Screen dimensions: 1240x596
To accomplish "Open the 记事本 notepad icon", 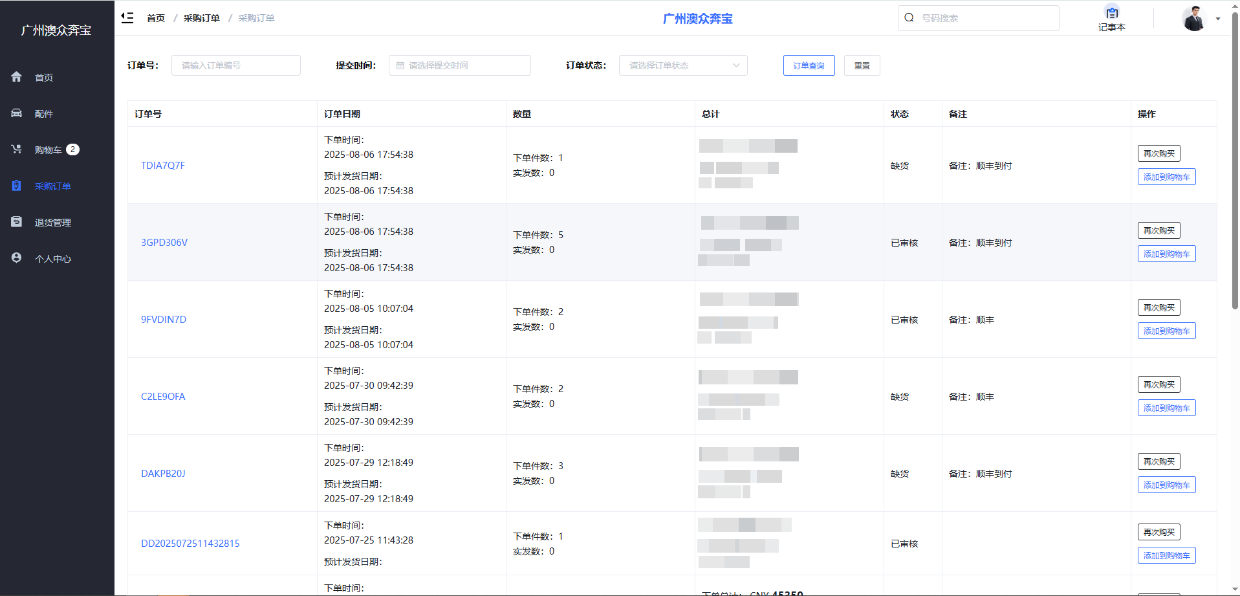I will point(1112,12).
